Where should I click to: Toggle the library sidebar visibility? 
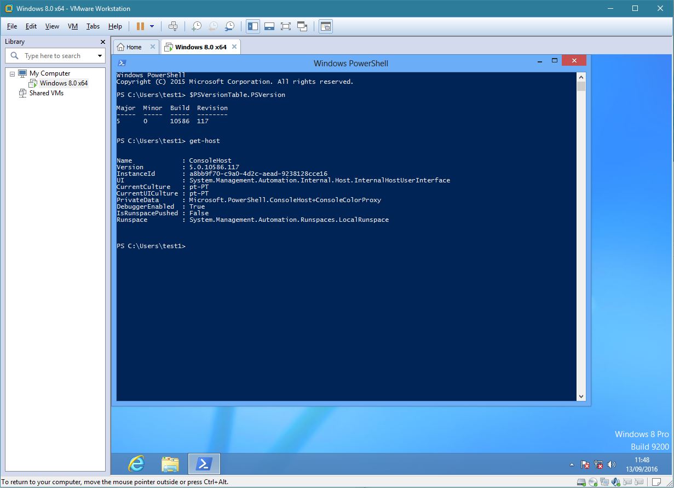(x=252, y=26)
